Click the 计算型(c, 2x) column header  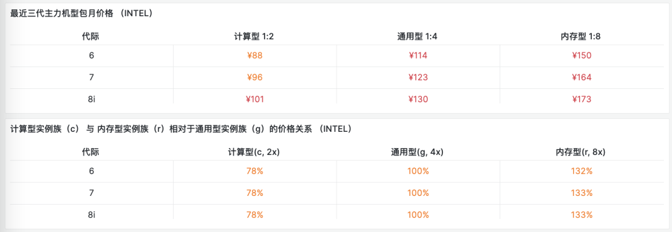click(x=254, y=152)
